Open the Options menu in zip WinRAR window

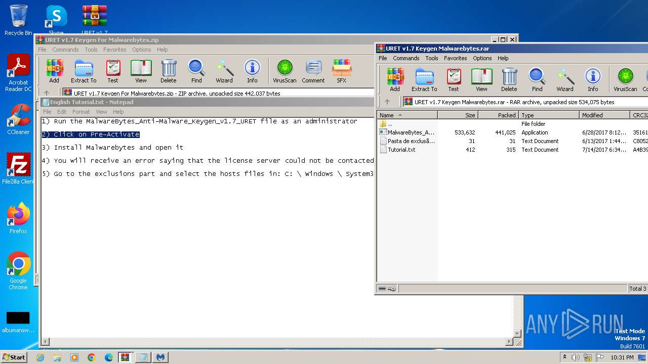pos(142,50)
